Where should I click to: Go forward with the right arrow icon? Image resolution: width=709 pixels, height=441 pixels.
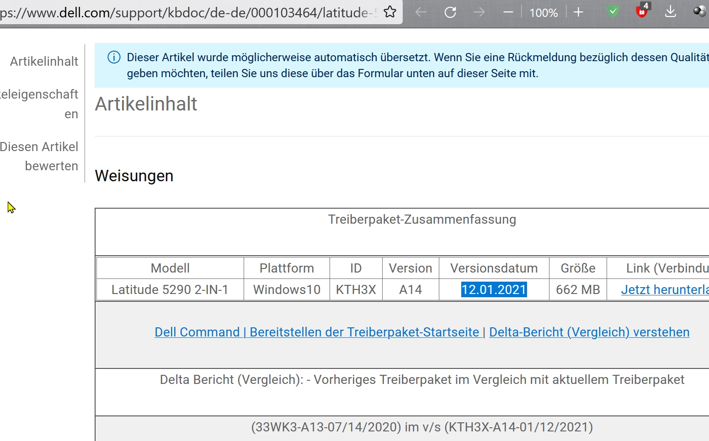(479, 12)
